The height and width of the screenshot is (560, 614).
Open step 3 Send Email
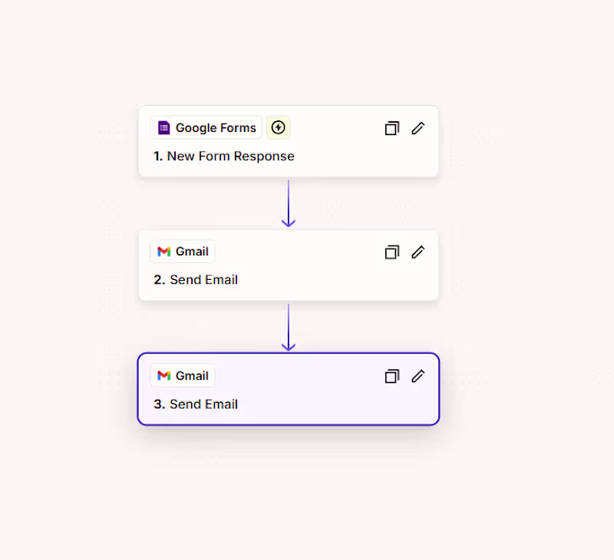pyautogui.click(x=196, y=404)
